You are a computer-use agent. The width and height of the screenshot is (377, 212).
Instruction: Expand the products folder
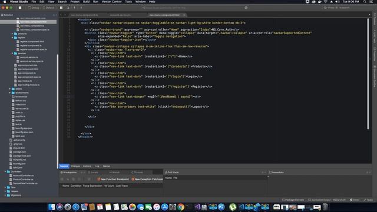12,34
